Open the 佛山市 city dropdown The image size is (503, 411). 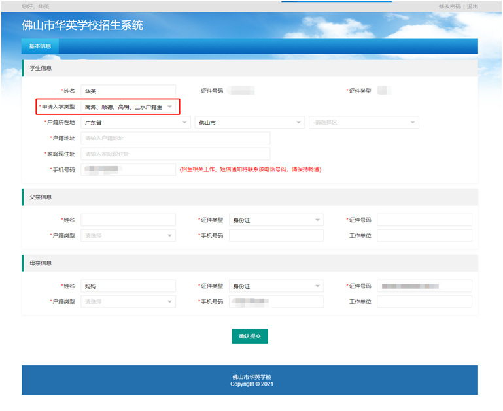pyautogui.click(x=249, y=122)
